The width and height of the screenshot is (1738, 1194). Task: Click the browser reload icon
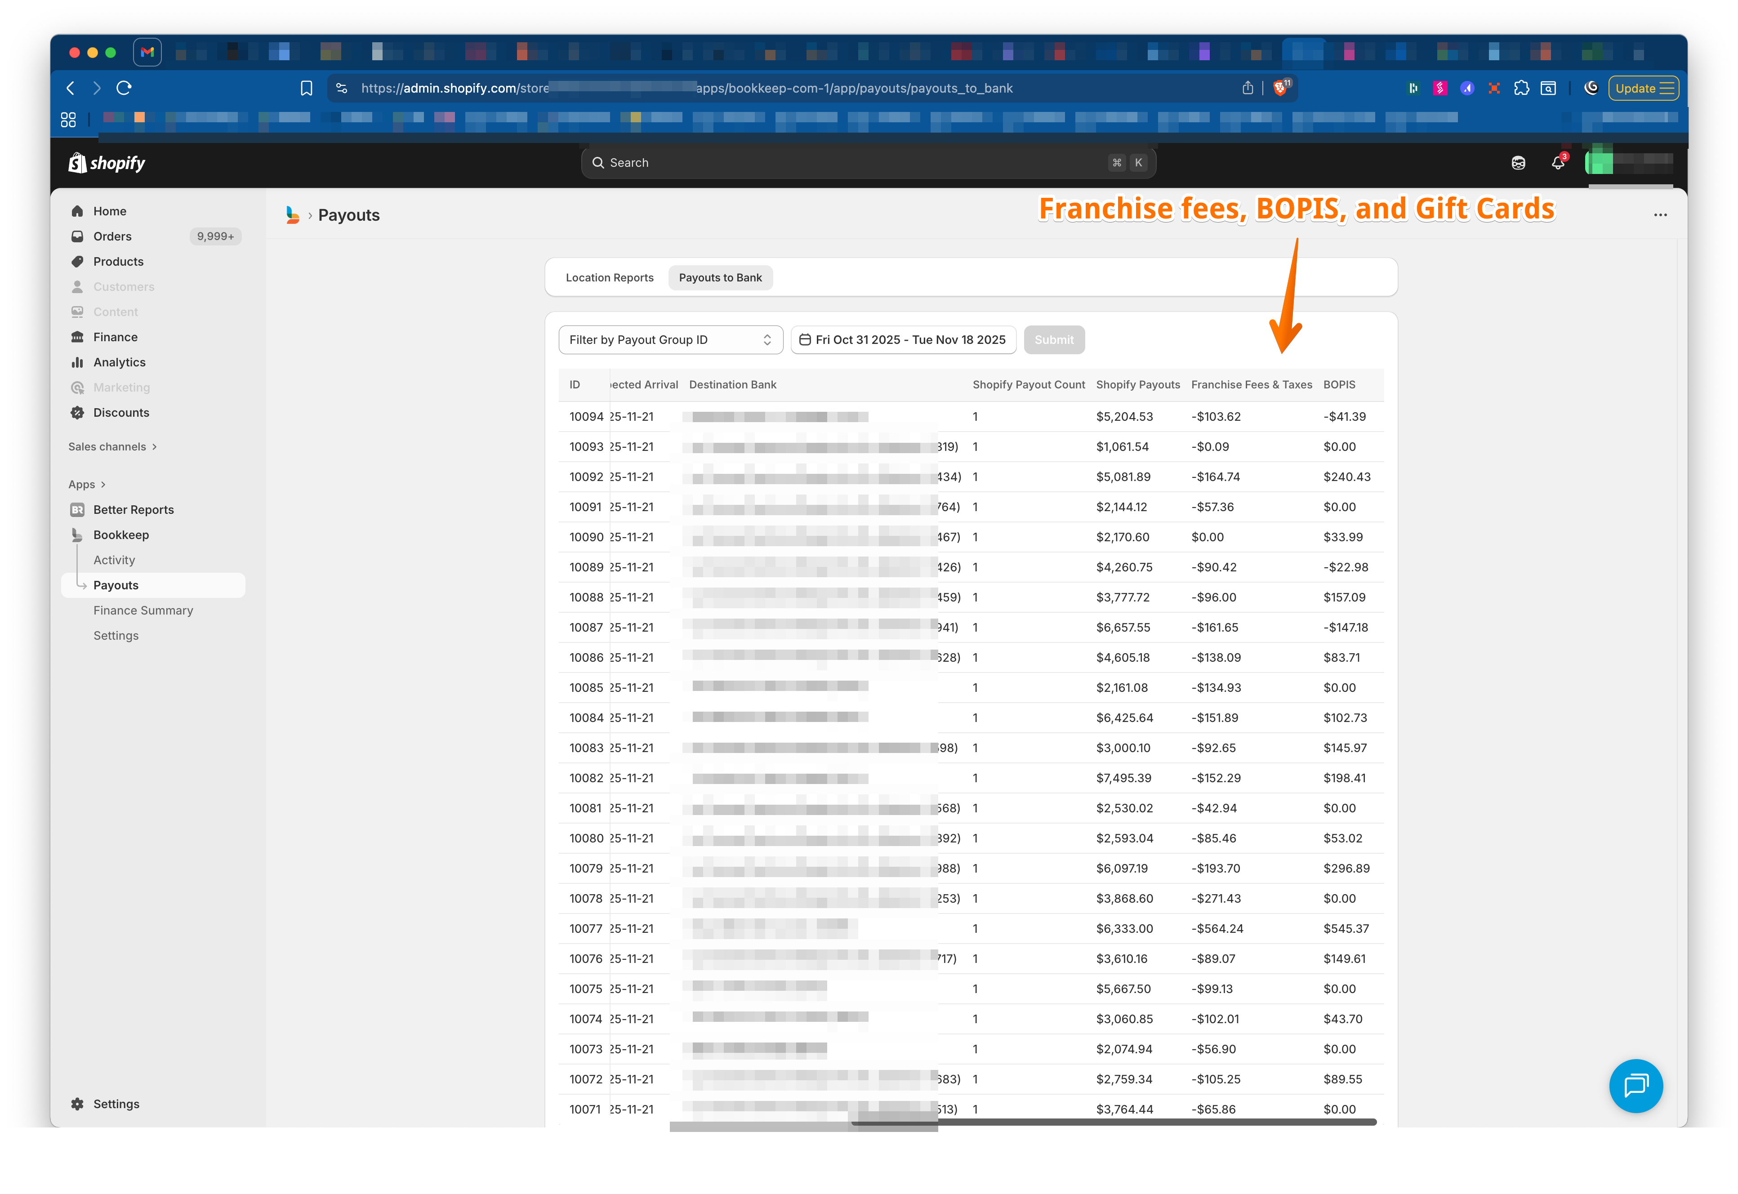click(x=124, y=88)
